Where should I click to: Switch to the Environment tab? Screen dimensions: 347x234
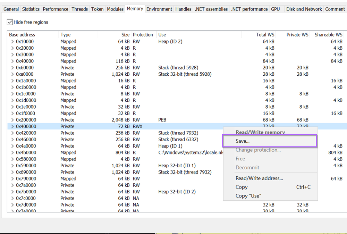[159, 9]
